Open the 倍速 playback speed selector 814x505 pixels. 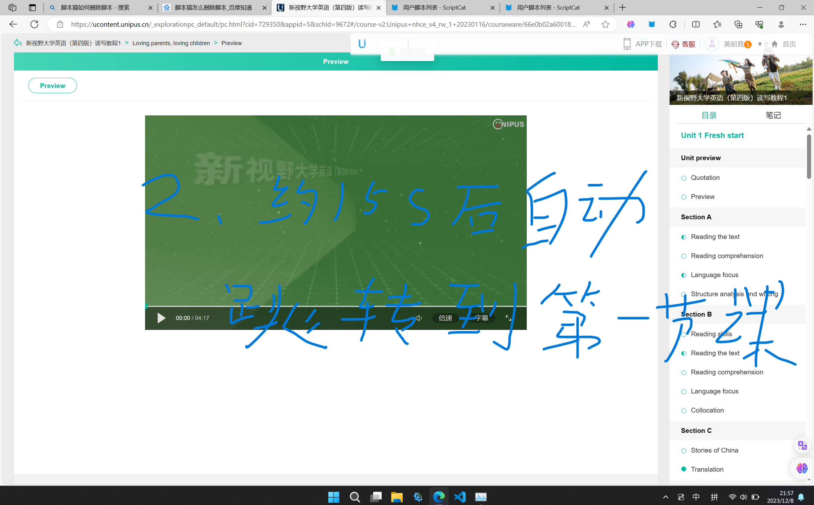pos(445,317)
